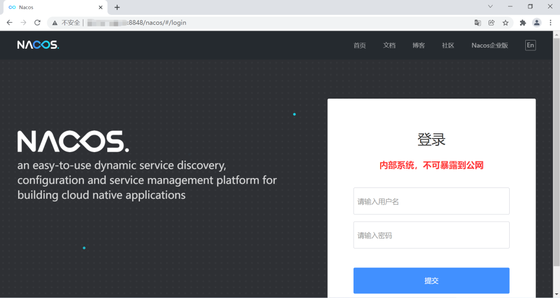Click the address bar URL
The image size is (560, 298).
coord(136,22)
